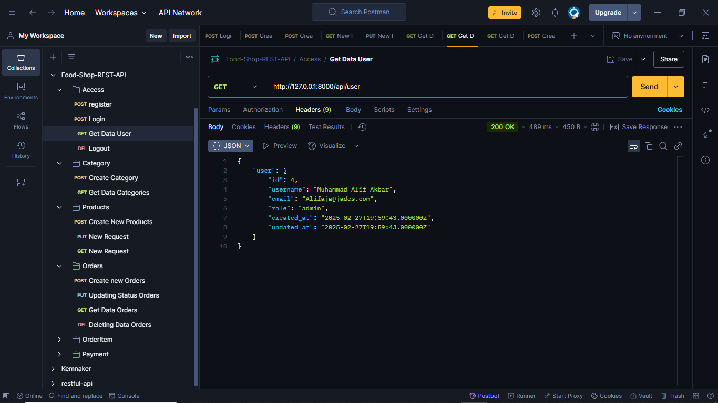Click the hamburger menu icon
This screenshot has width=718, height=403.
(x=12, y=13)
